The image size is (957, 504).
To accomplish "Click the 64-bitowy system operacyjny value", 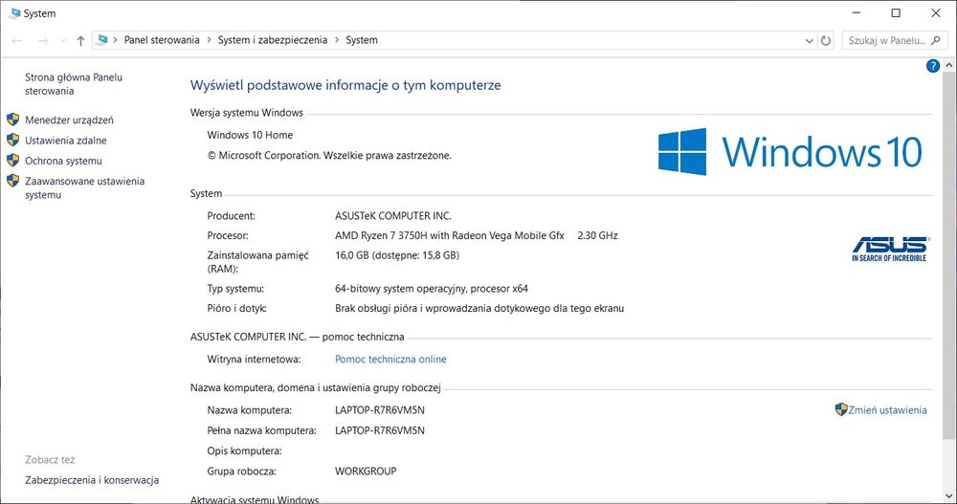I will tap(431, 289).
